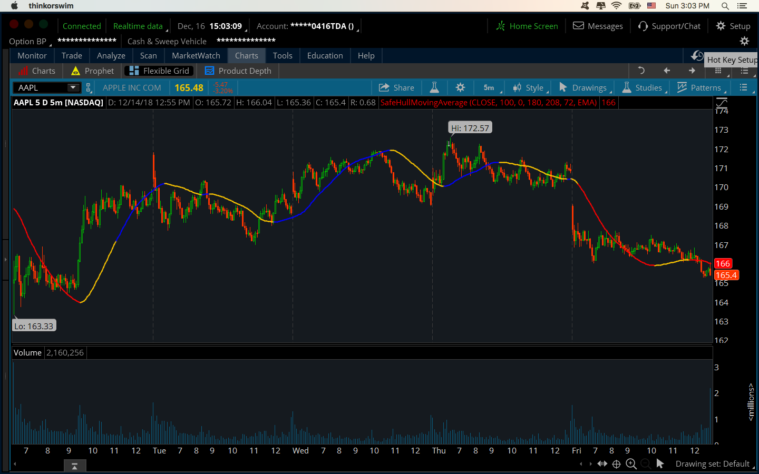Open the Wi-Fi menu bar icon
The image size is (759, 474).
click(616, 6)
